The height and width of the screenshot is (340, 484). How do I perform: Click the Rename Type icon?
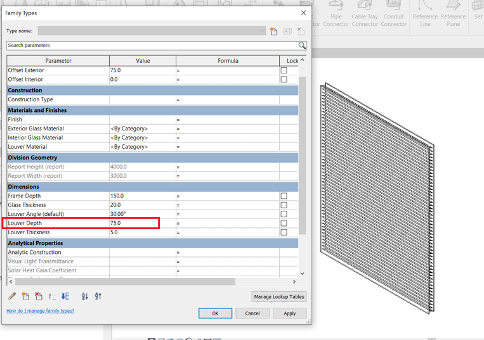(287, 31)
